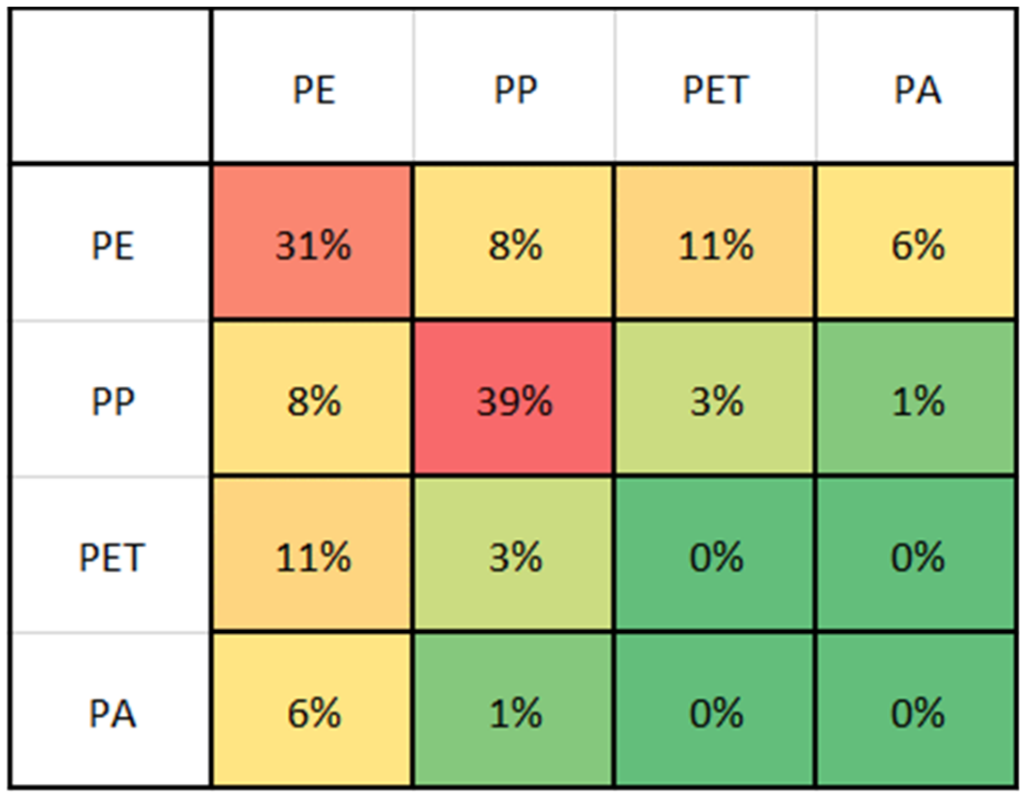Image resolution: width=1025 pixels, height=796 pixels.
Task: Select the PA column header cell
Action: click(x=918, y=89)
